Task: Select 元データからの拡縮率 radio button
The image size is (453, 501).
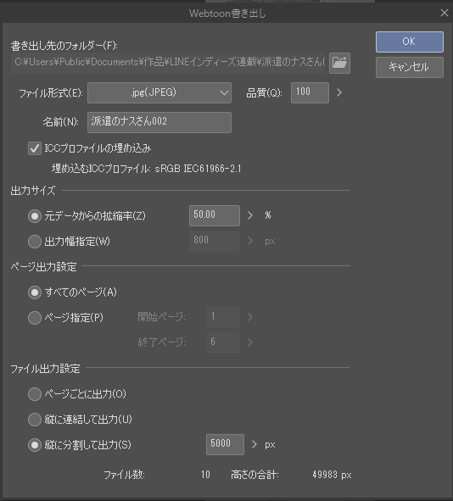Action: (35, 216)
